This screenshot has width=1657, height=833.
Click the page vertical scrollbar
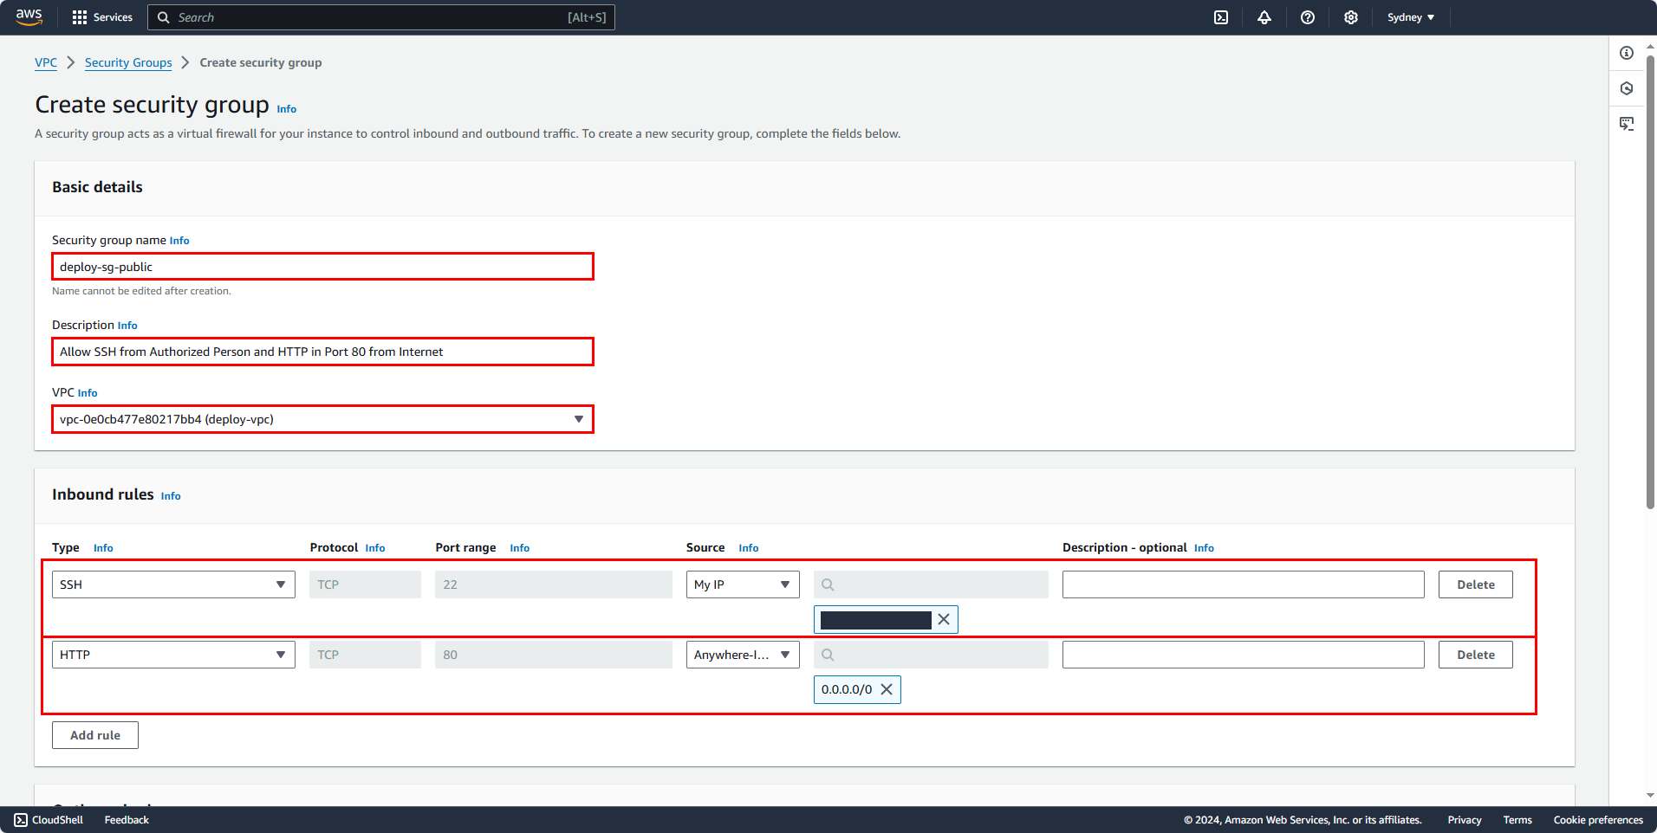coord(1651,281)
